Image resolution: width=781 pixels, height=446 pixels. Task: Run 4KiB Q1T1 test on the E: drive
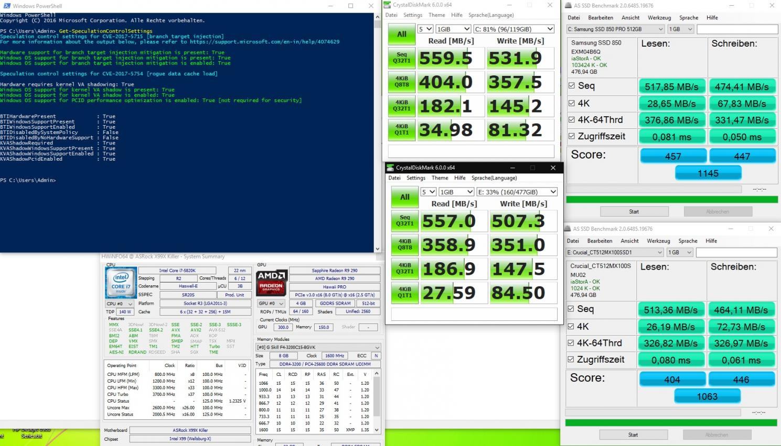pyautogui.click(x=404, y=293)
